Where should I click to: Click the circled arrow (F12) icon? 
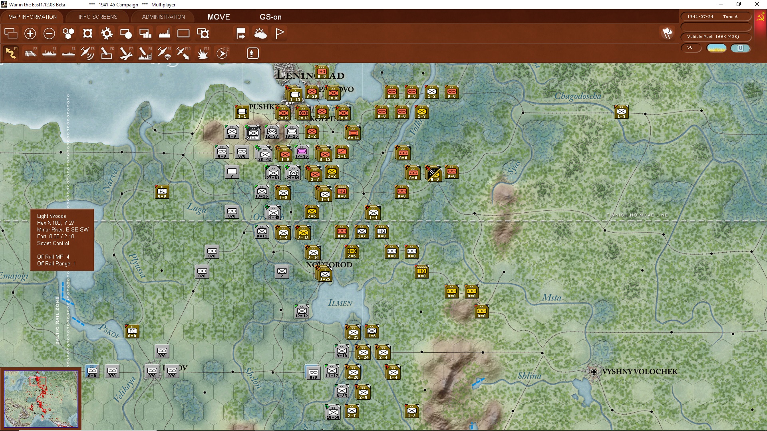pos(222,53)
